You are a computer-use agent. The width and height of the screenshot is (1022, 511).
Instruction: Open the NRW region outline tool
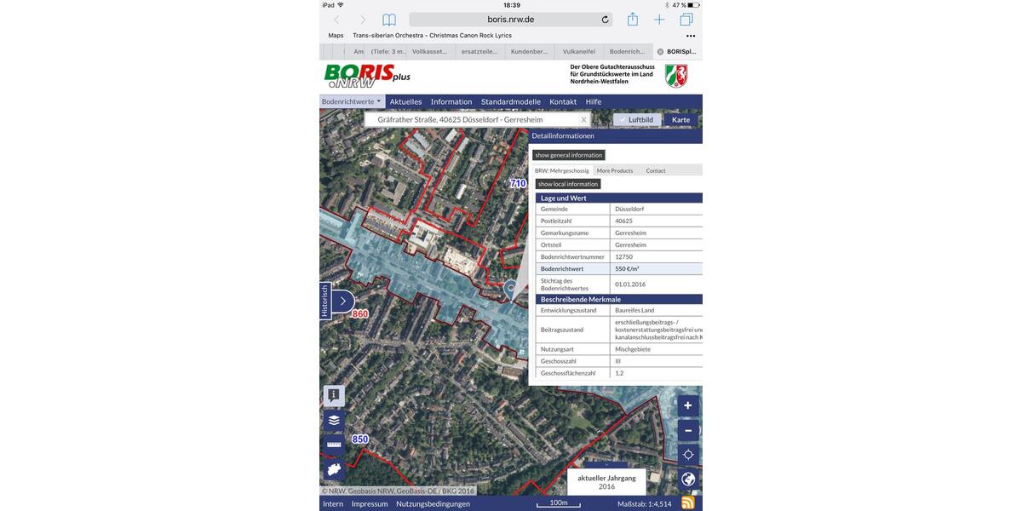click(x=334, y=469)
